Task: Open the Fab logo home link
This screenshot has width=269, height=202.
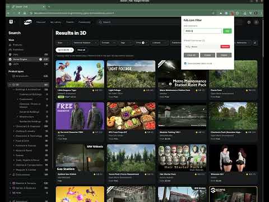Action: [x=27, y=22]
